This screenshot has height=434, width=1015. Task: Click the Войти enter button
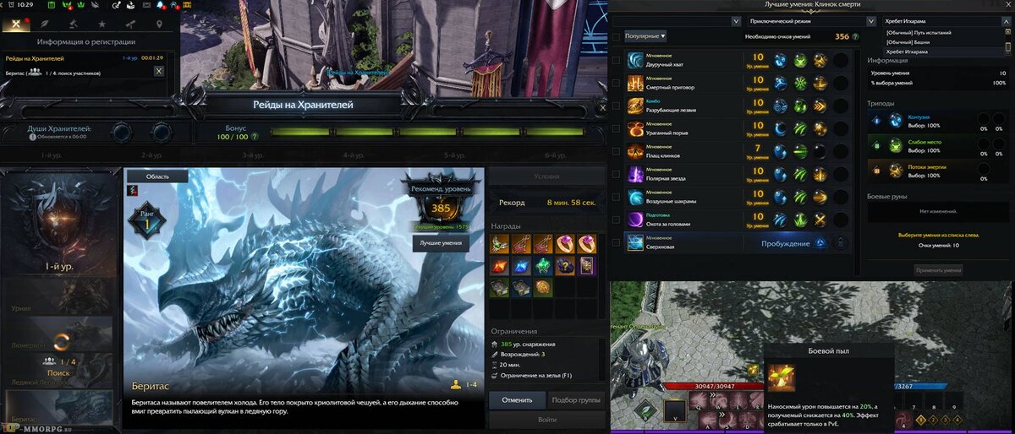click(547, 419)
